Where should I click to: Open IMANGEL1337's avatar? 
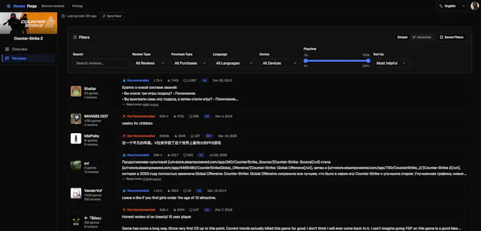point(76,119)
